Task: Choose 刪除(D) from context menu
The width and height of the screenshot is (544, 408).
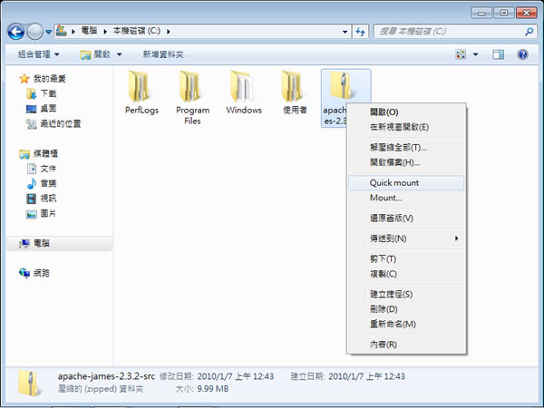Action: point(406,309)
